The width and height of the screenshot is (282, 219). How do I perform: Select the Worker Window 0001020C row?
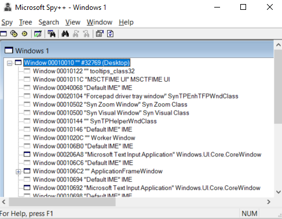(x=84, y=138)
